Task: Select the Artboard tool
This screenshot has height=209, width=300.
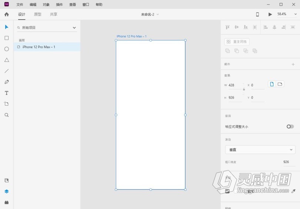Action: coord(7,104)
